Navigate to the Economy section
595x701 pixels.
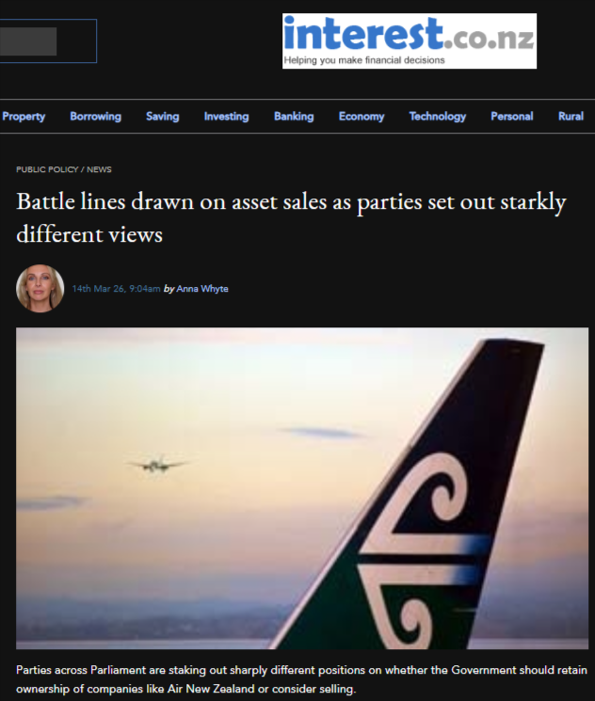(x=362, y=117)
